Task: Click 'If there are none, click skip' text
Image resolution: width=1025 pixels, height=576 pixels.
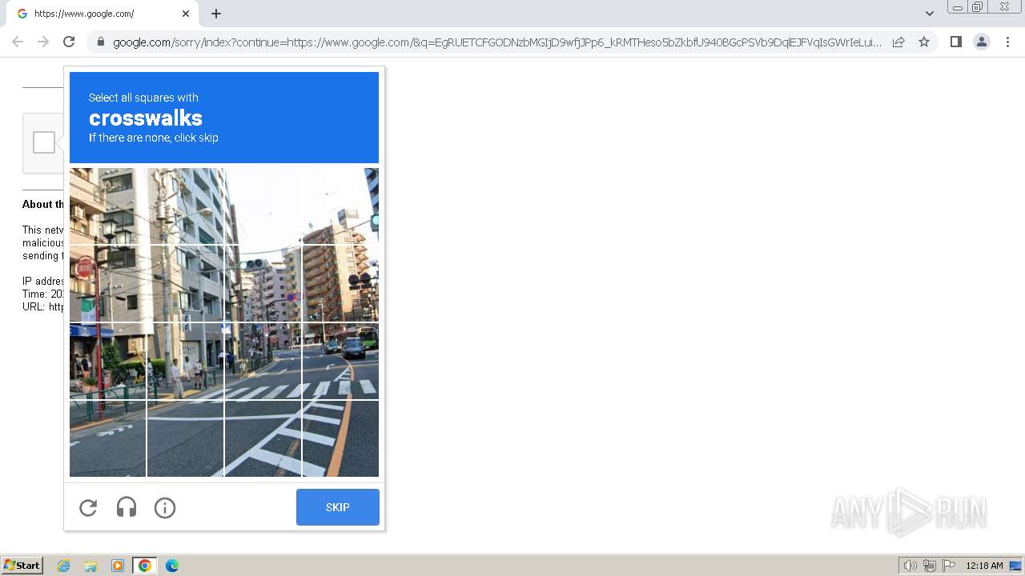Action: click(x=154, y=138)
